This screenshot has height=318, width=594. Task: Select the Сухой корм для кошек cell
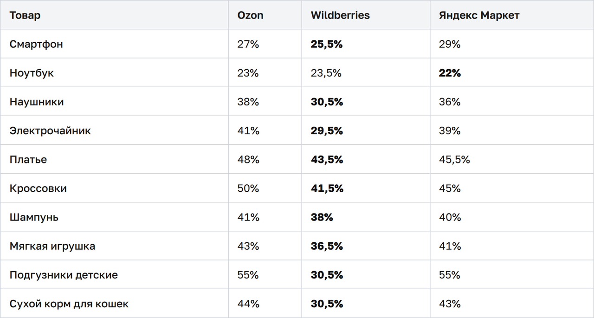[69, 304]
